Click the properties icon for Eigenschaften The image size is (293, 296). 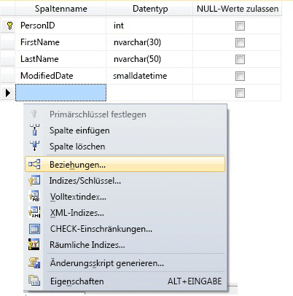coord(34,281)
